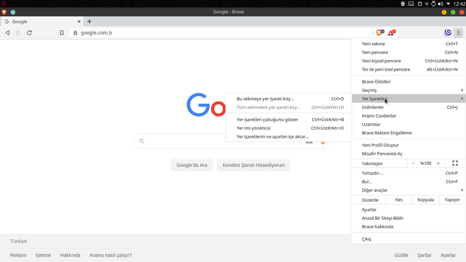Click the padlock site security icon
Image resolution: width=466 pixels, height=262 pixels.
(75, 33)
